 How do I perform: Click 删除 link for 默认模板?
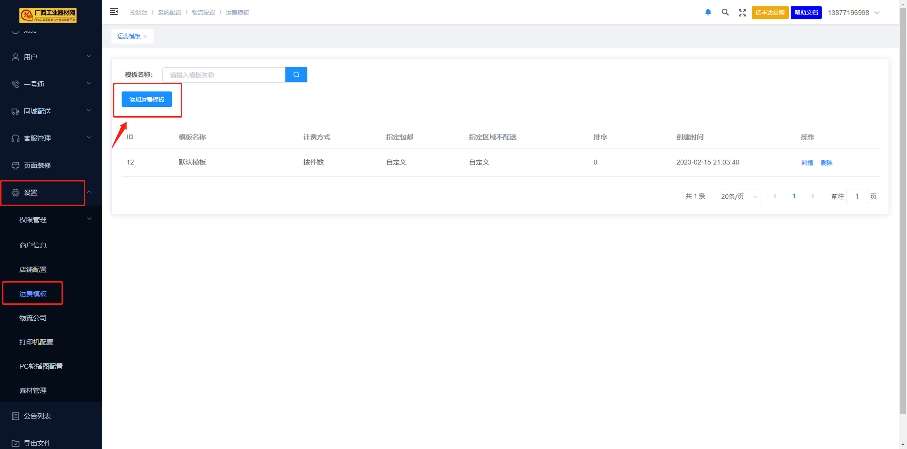(x=826, y=163)
